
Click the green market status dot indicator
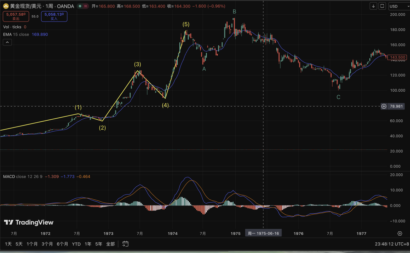pos(80,6)
